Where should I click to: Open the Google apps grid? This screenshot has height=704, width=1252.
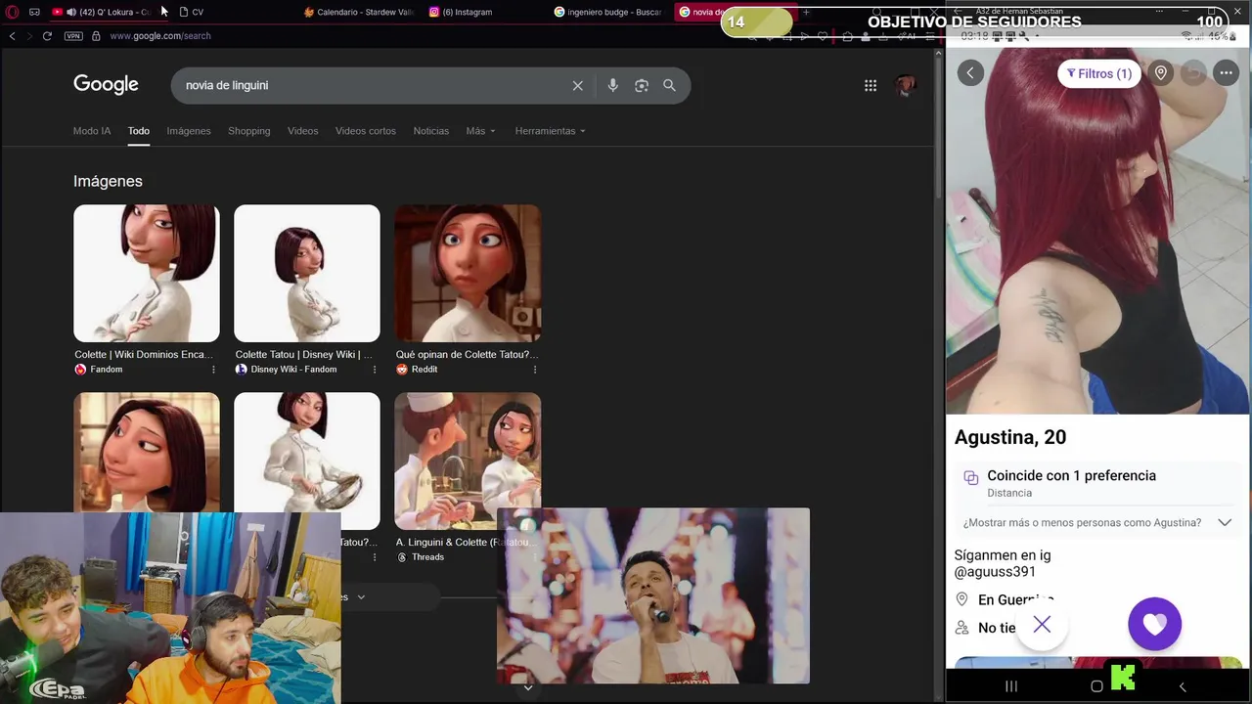point(871,85)
